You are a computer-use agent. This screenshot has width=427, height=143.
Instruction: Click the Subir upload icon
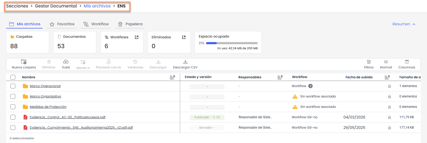coord(66,62)
